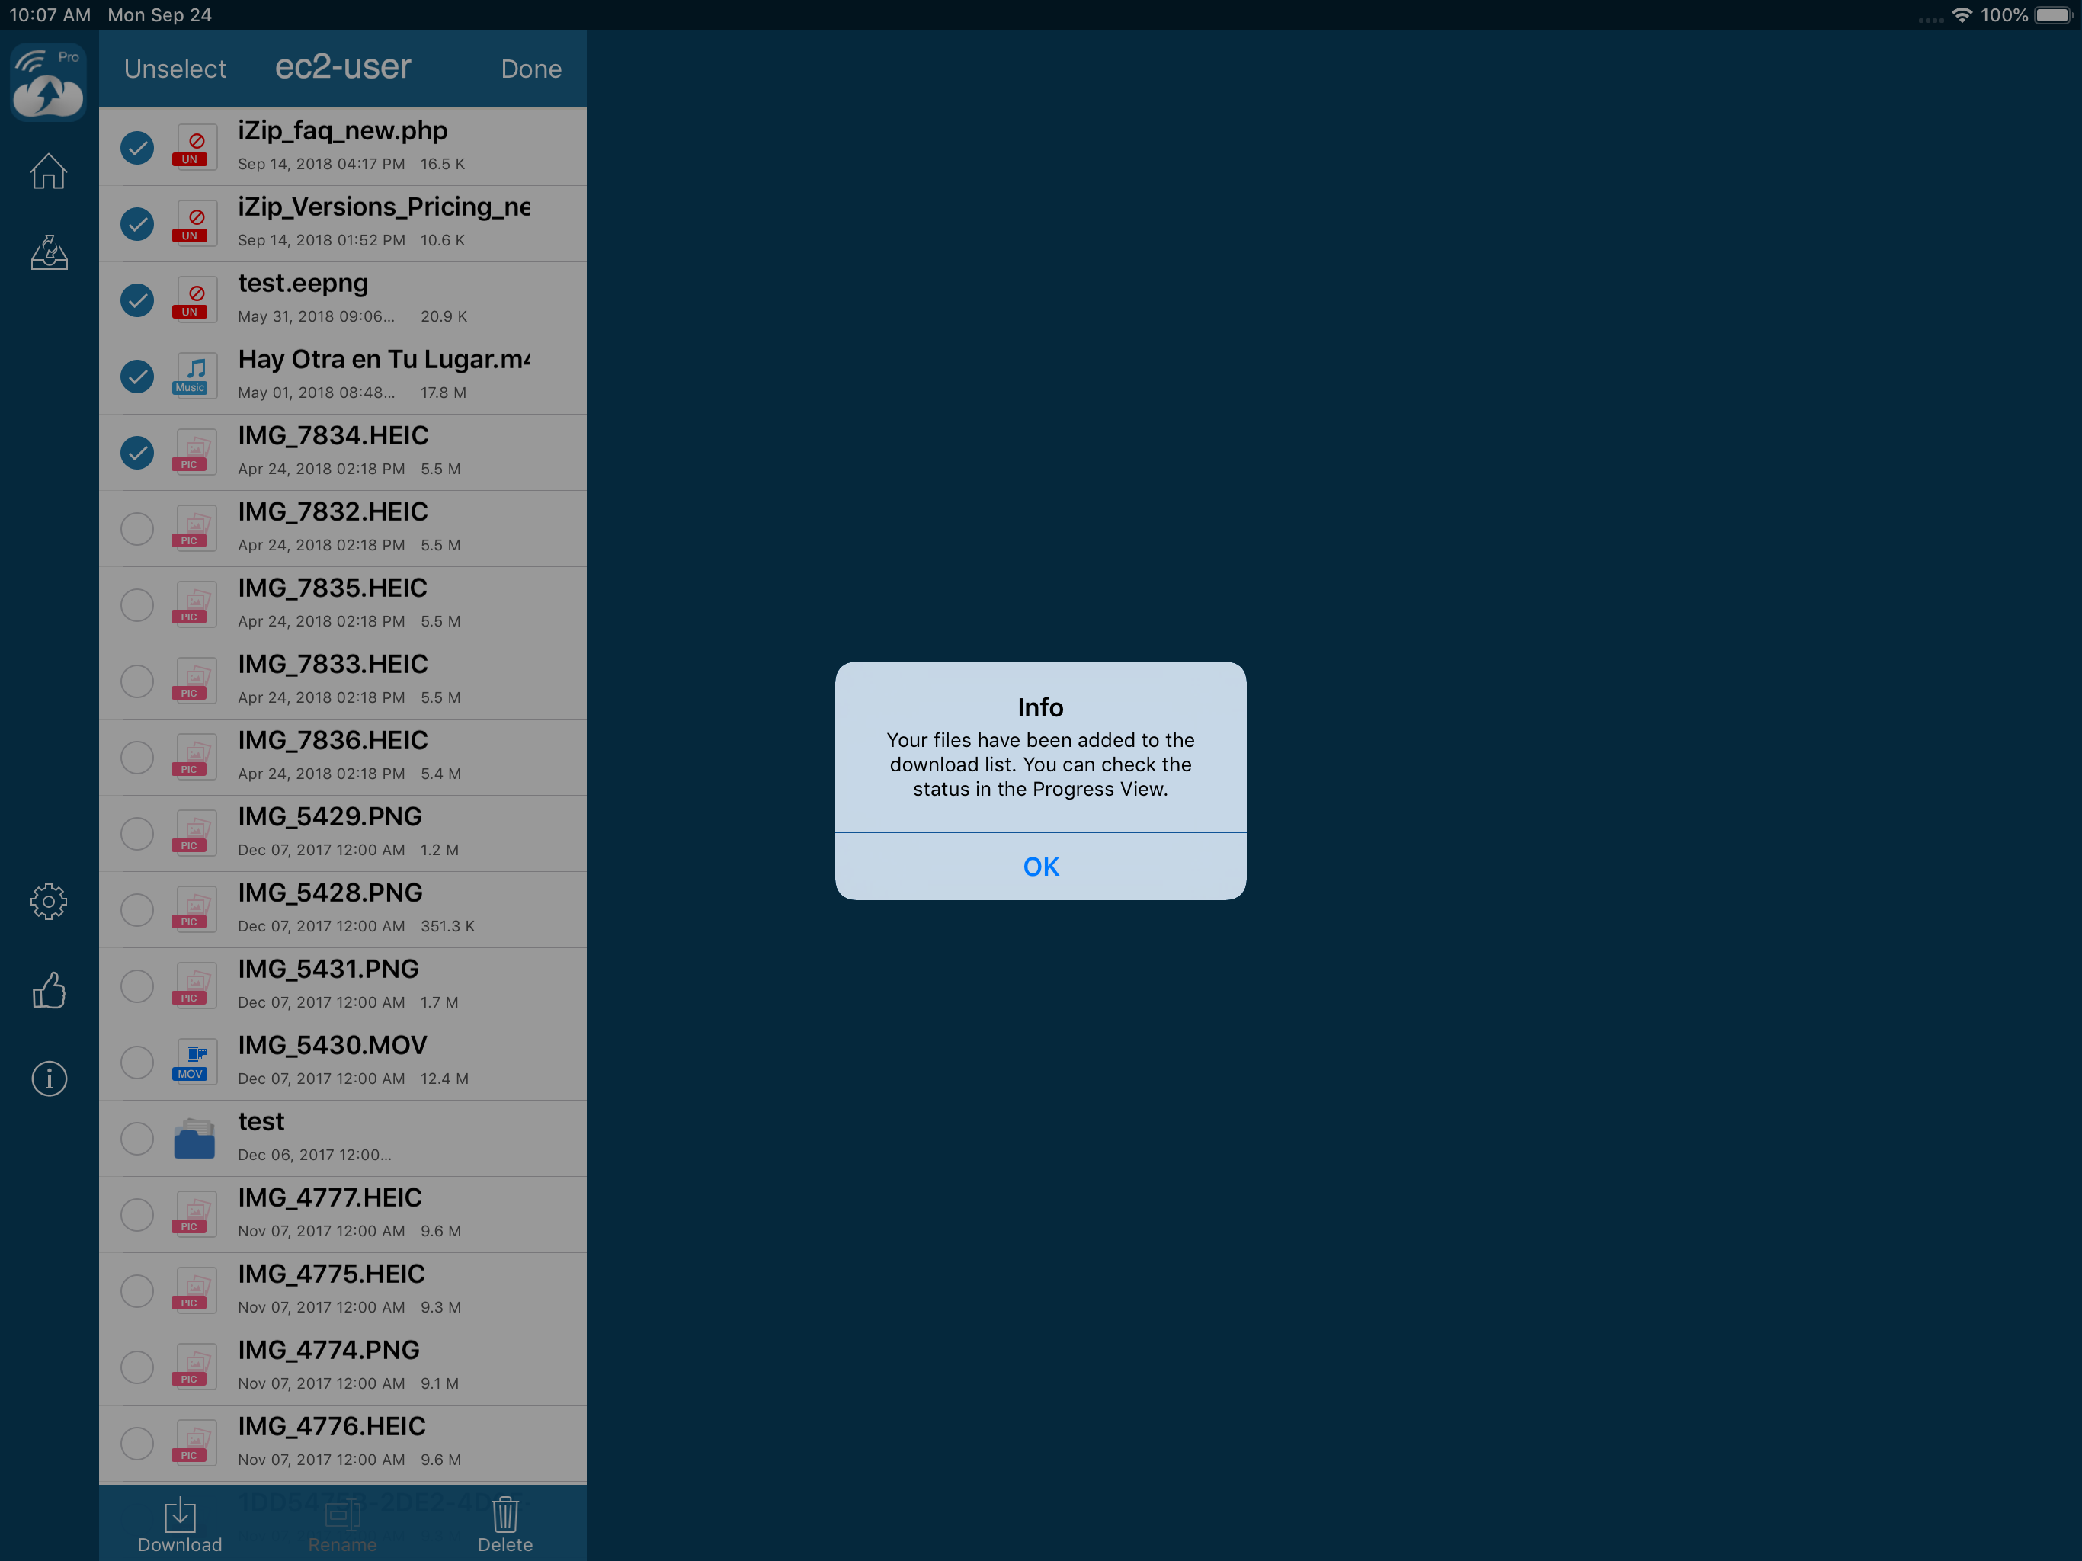This screenshot has width=2082, height=1561.
Task: Tap Done in the header bar
Action: click(531, 69)
